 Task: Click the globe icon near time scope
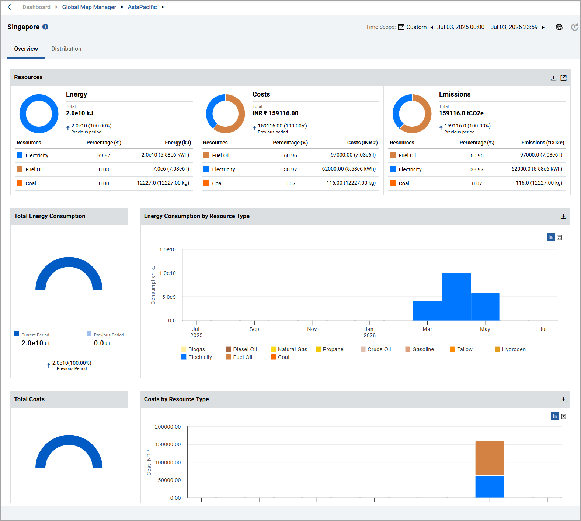click(x=559, y=27)
